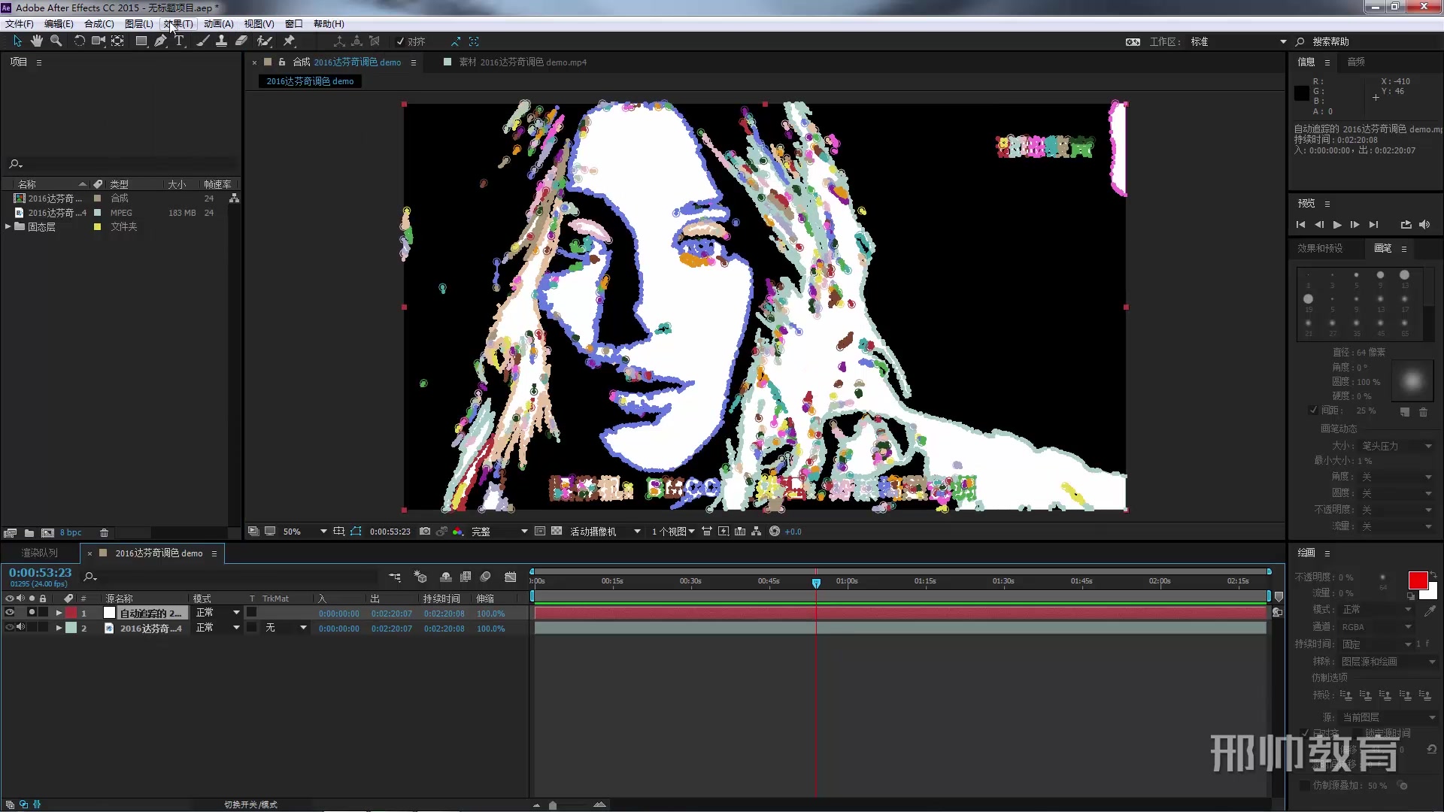
Task: Take a snapshot with camera icon
Action: coord(425,532)
